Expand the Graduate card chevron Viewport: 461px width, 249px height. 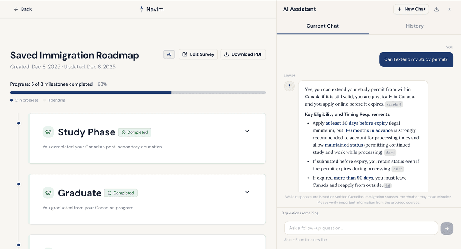coord(247,192)
